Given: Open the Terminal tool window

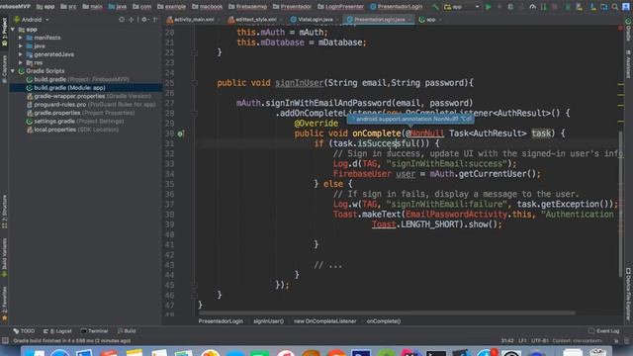Looking at the screenshot, I should [x=95, y=331].
